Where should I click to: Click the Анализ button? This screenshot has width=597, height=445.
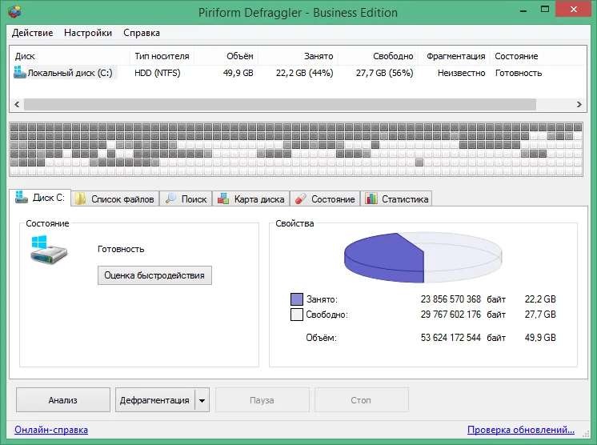tap(63, 400)
